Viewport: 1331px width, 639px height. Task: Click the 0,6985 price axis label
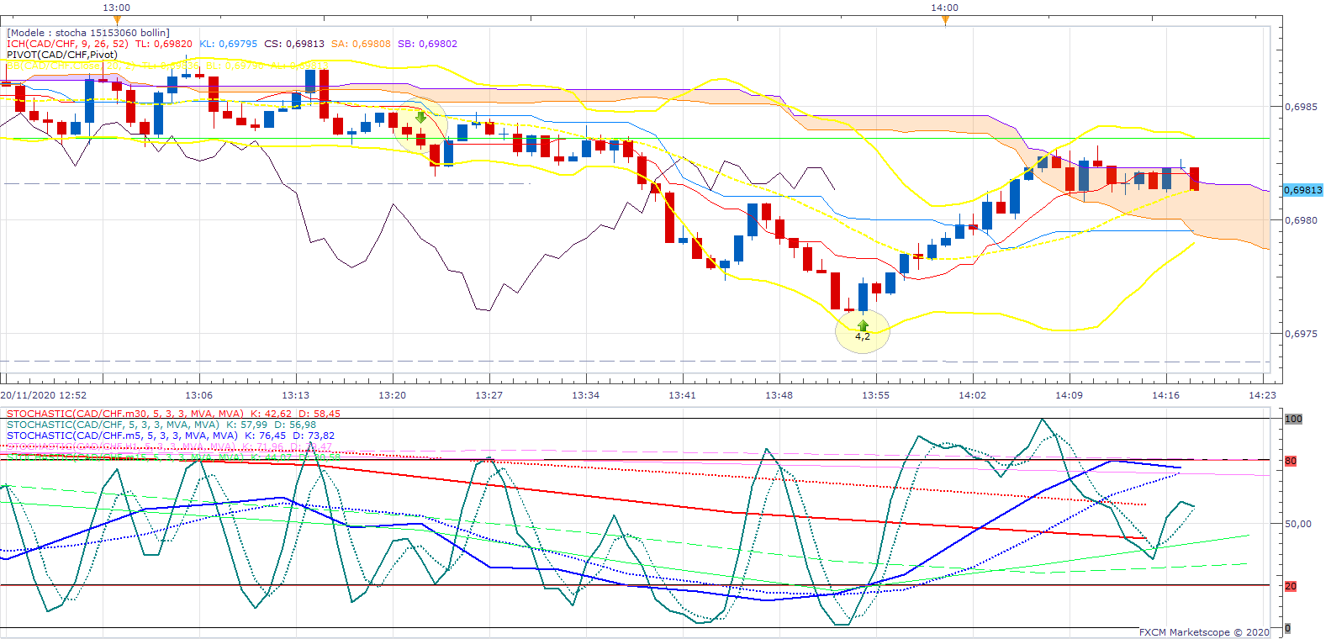(1301, 107)
